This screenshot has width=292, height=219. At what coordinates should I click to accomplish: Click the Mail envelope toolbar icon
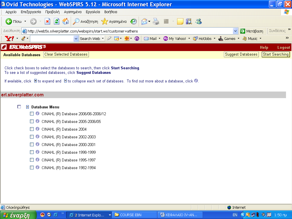point(144,21)
